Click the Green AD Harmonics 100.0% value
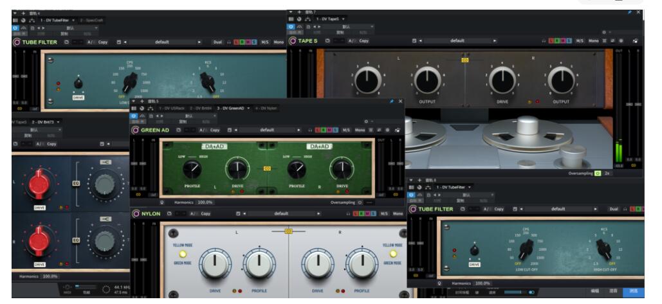The height and width of the screenshot is (304, 662). coord(205,202)
